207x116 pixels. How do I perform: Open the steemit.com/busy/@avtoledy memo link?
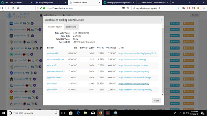pyautogui.click(x=135, y=90)
